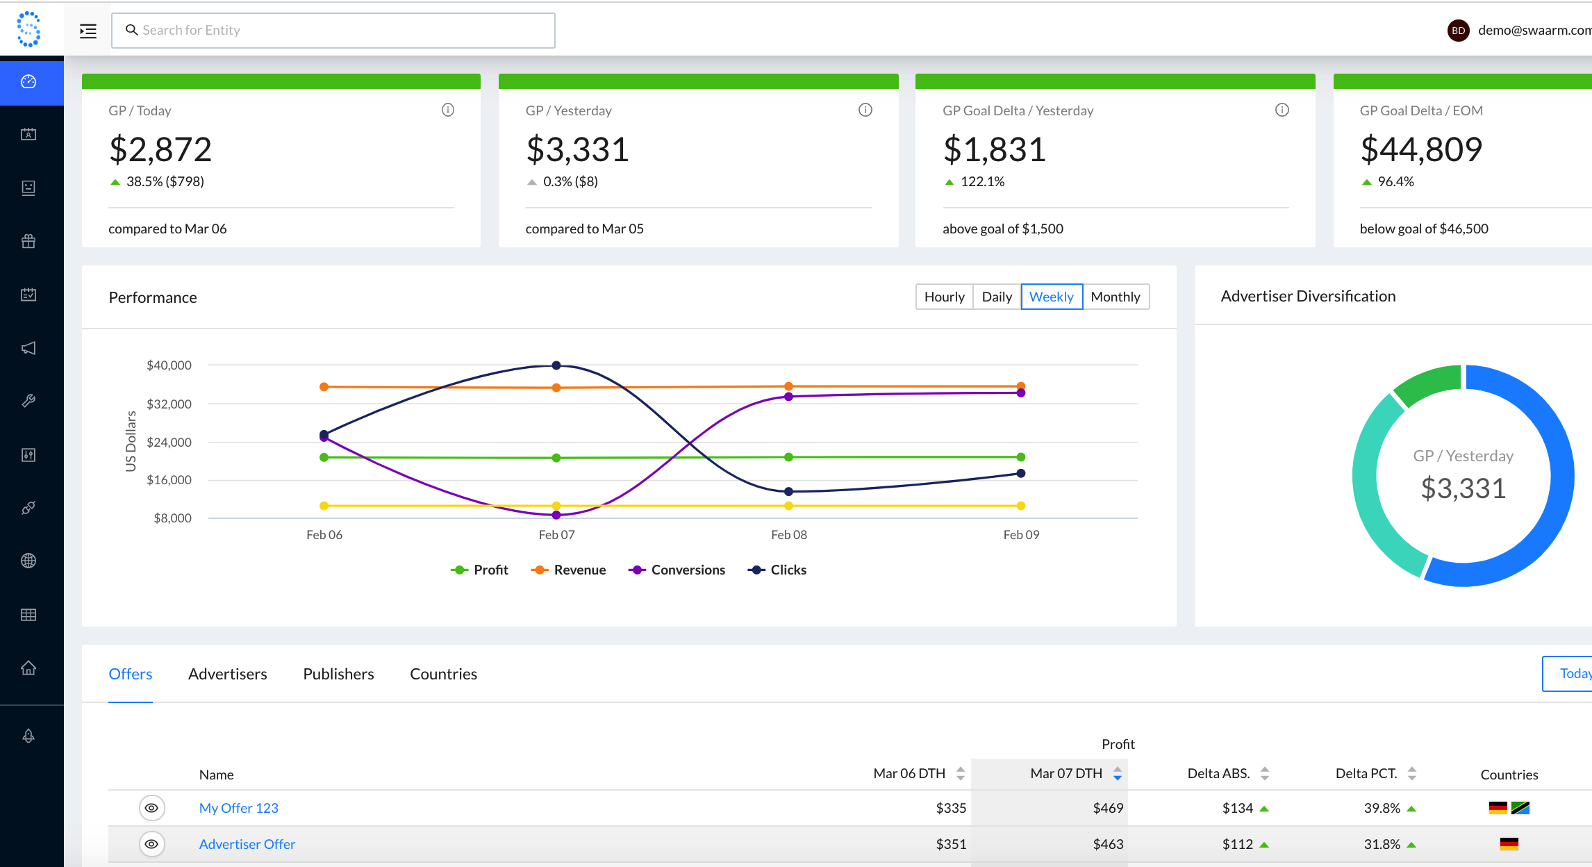Click the info icon on GP / Today card
Screen dimensions: 1592x867
pos(448,109)
